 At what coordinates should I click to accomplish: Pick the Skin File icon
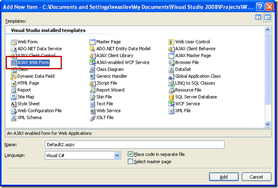92,97
